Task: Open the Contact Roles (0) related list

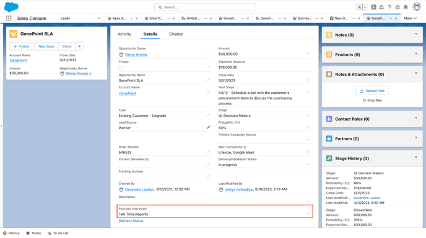Action: click(x=352, y=119)
